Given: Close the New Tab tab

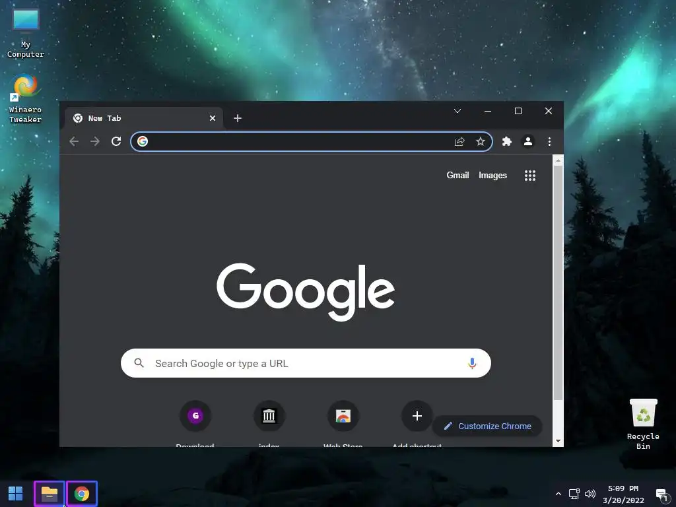Looking at the screenshot, I should pyautogui.click(x=213, y=118).
